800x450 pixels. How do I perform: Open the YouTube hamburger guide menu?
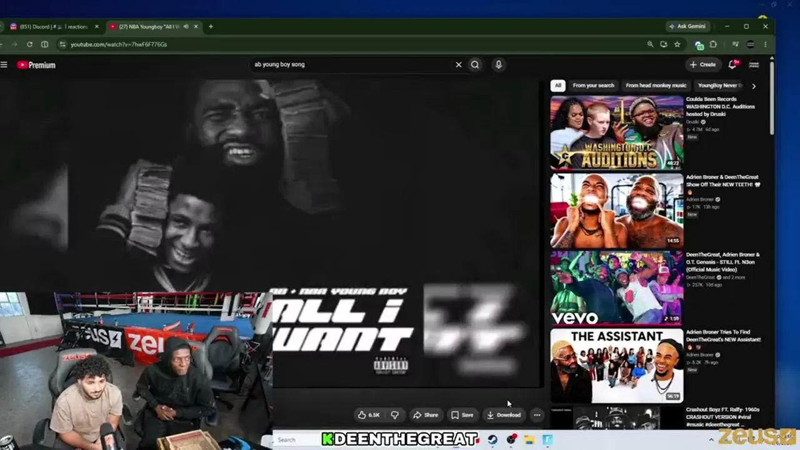(x=4, y=64)
